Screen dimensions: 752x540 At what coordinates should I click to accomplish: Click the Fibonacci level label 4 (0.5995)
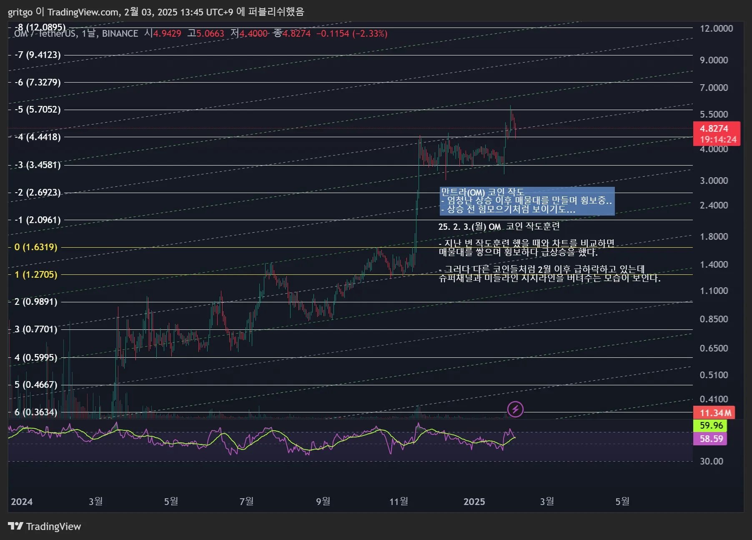[x=36, y=357]
